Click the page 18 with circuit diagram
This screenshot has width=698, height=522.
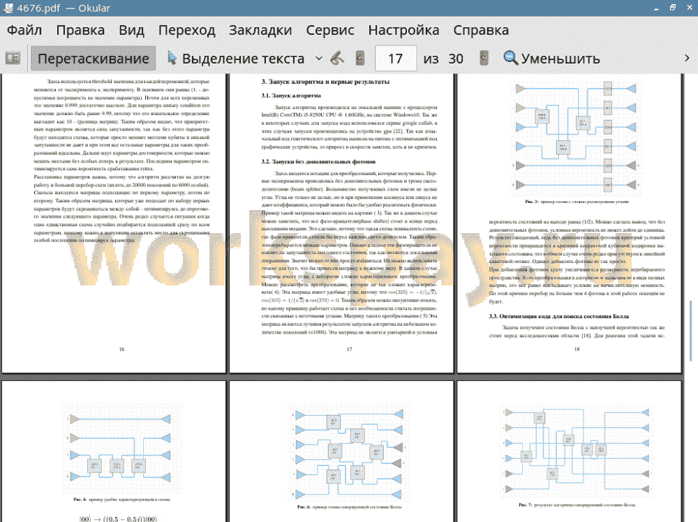pyautogui.click(x=569, y=223)
